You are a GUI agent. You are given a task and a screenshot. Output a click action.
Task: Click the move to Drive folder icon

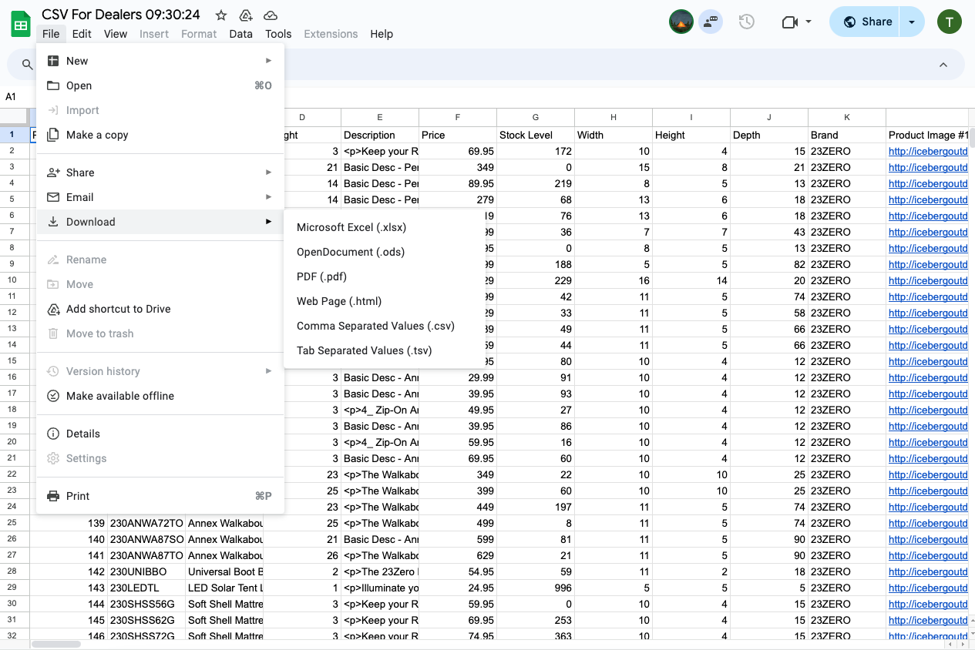point(246,15)
